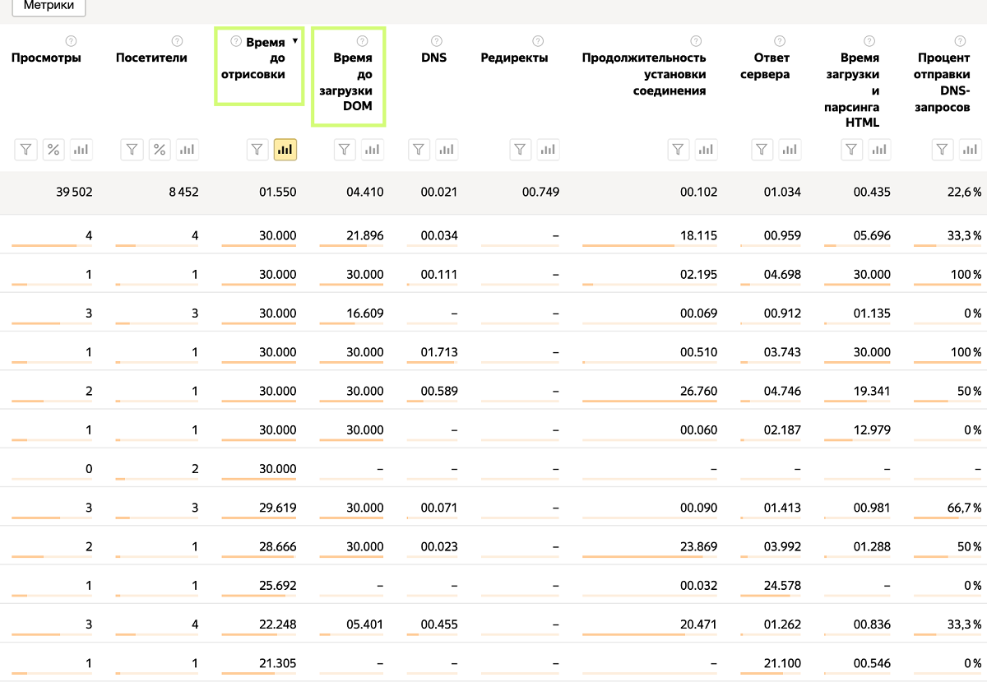Toggle percent view for Просмотры column
Image resolution: width=987 pixels, height=687 pixels.
pos(53,149)
